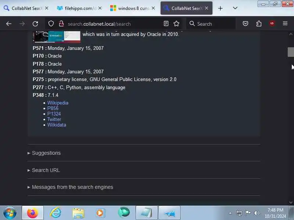Screen dimensions: 294x220
Task: Open site security padlock info
Action: coord(61,24)
